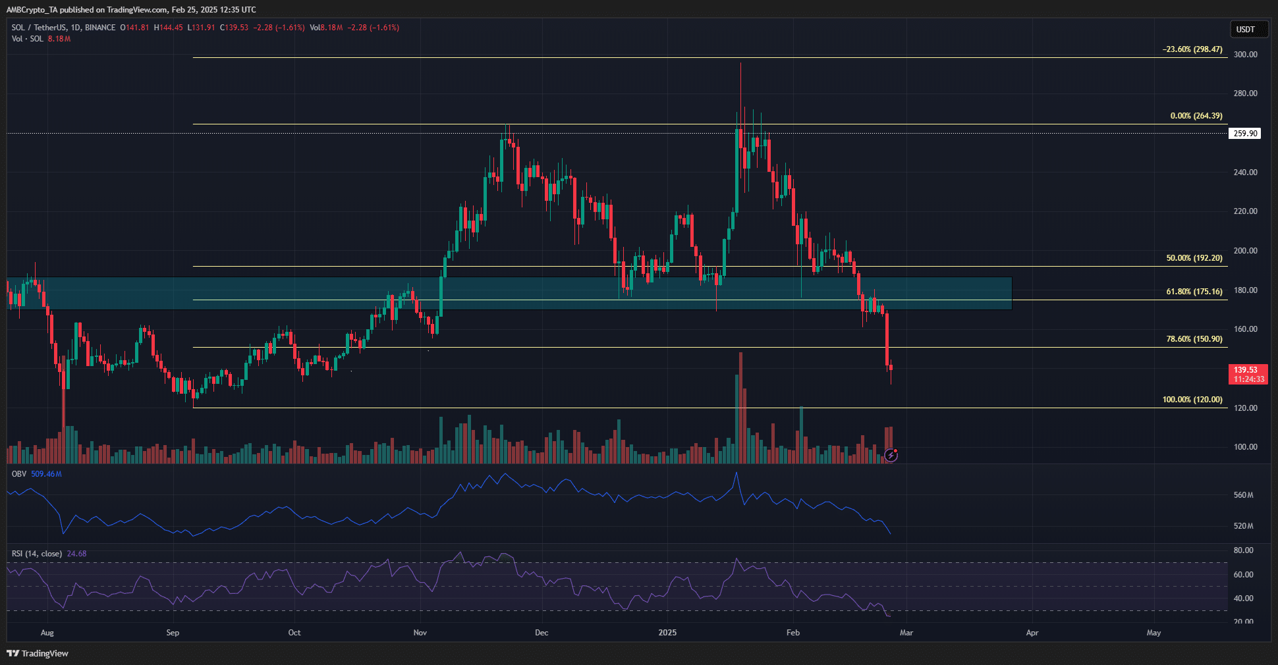1278x665 pixels.
Task: Click the 240.00 price axis label
Action: 1245,173
